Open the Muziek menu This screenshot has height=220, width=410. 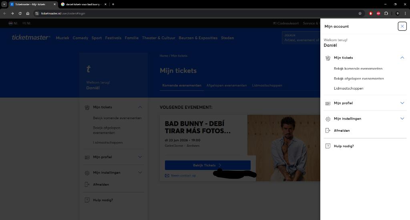pos(62,38)
